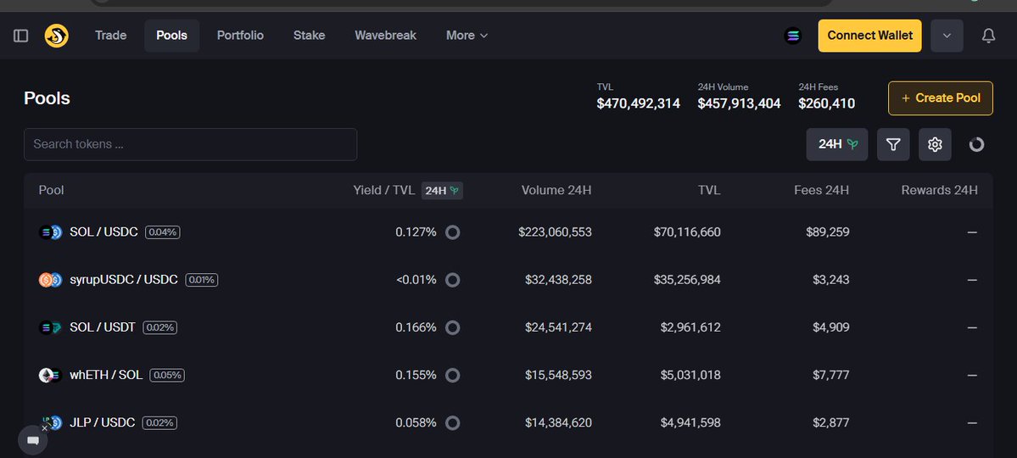Click the whETH / SOL token pair icons
This screenshot has width=1017, height=458.
pyautogui.click(x=50, y=375)
